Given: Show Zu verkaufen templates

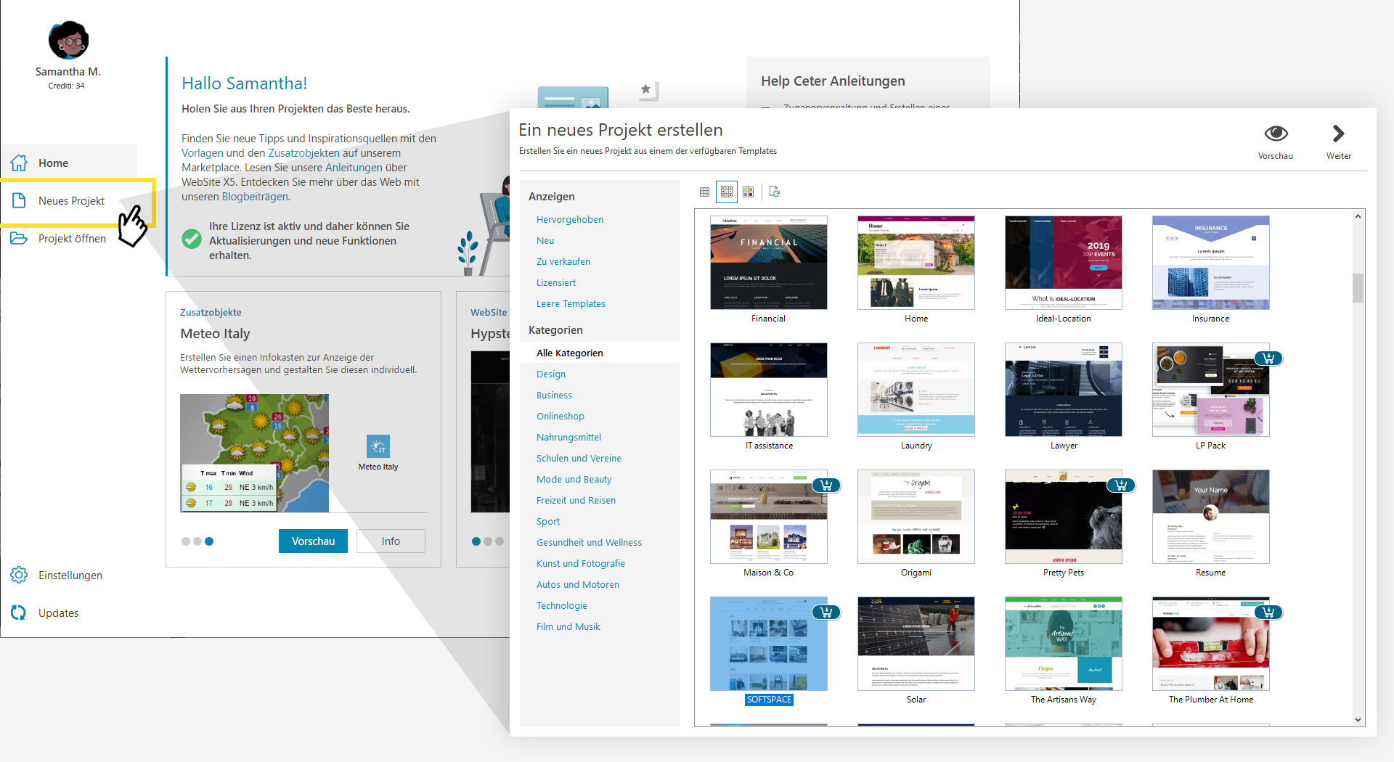Looking at the screenshot, I should [x=563, y=262].
